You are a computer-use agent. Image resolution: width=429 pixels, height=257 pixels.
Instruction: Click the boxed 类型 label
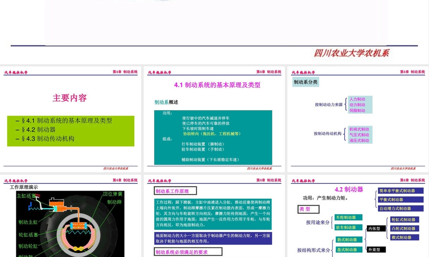click(308, 209)
